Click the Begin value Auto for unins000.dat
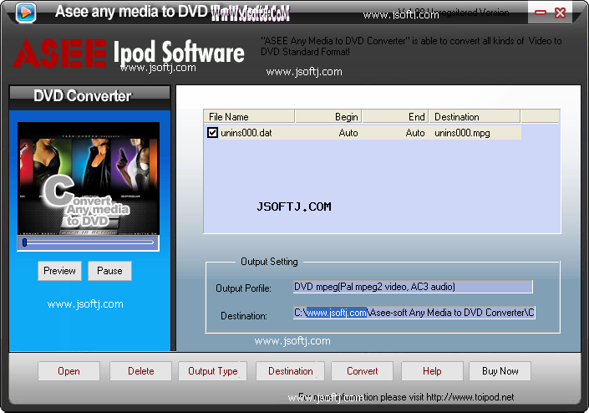 348,133
